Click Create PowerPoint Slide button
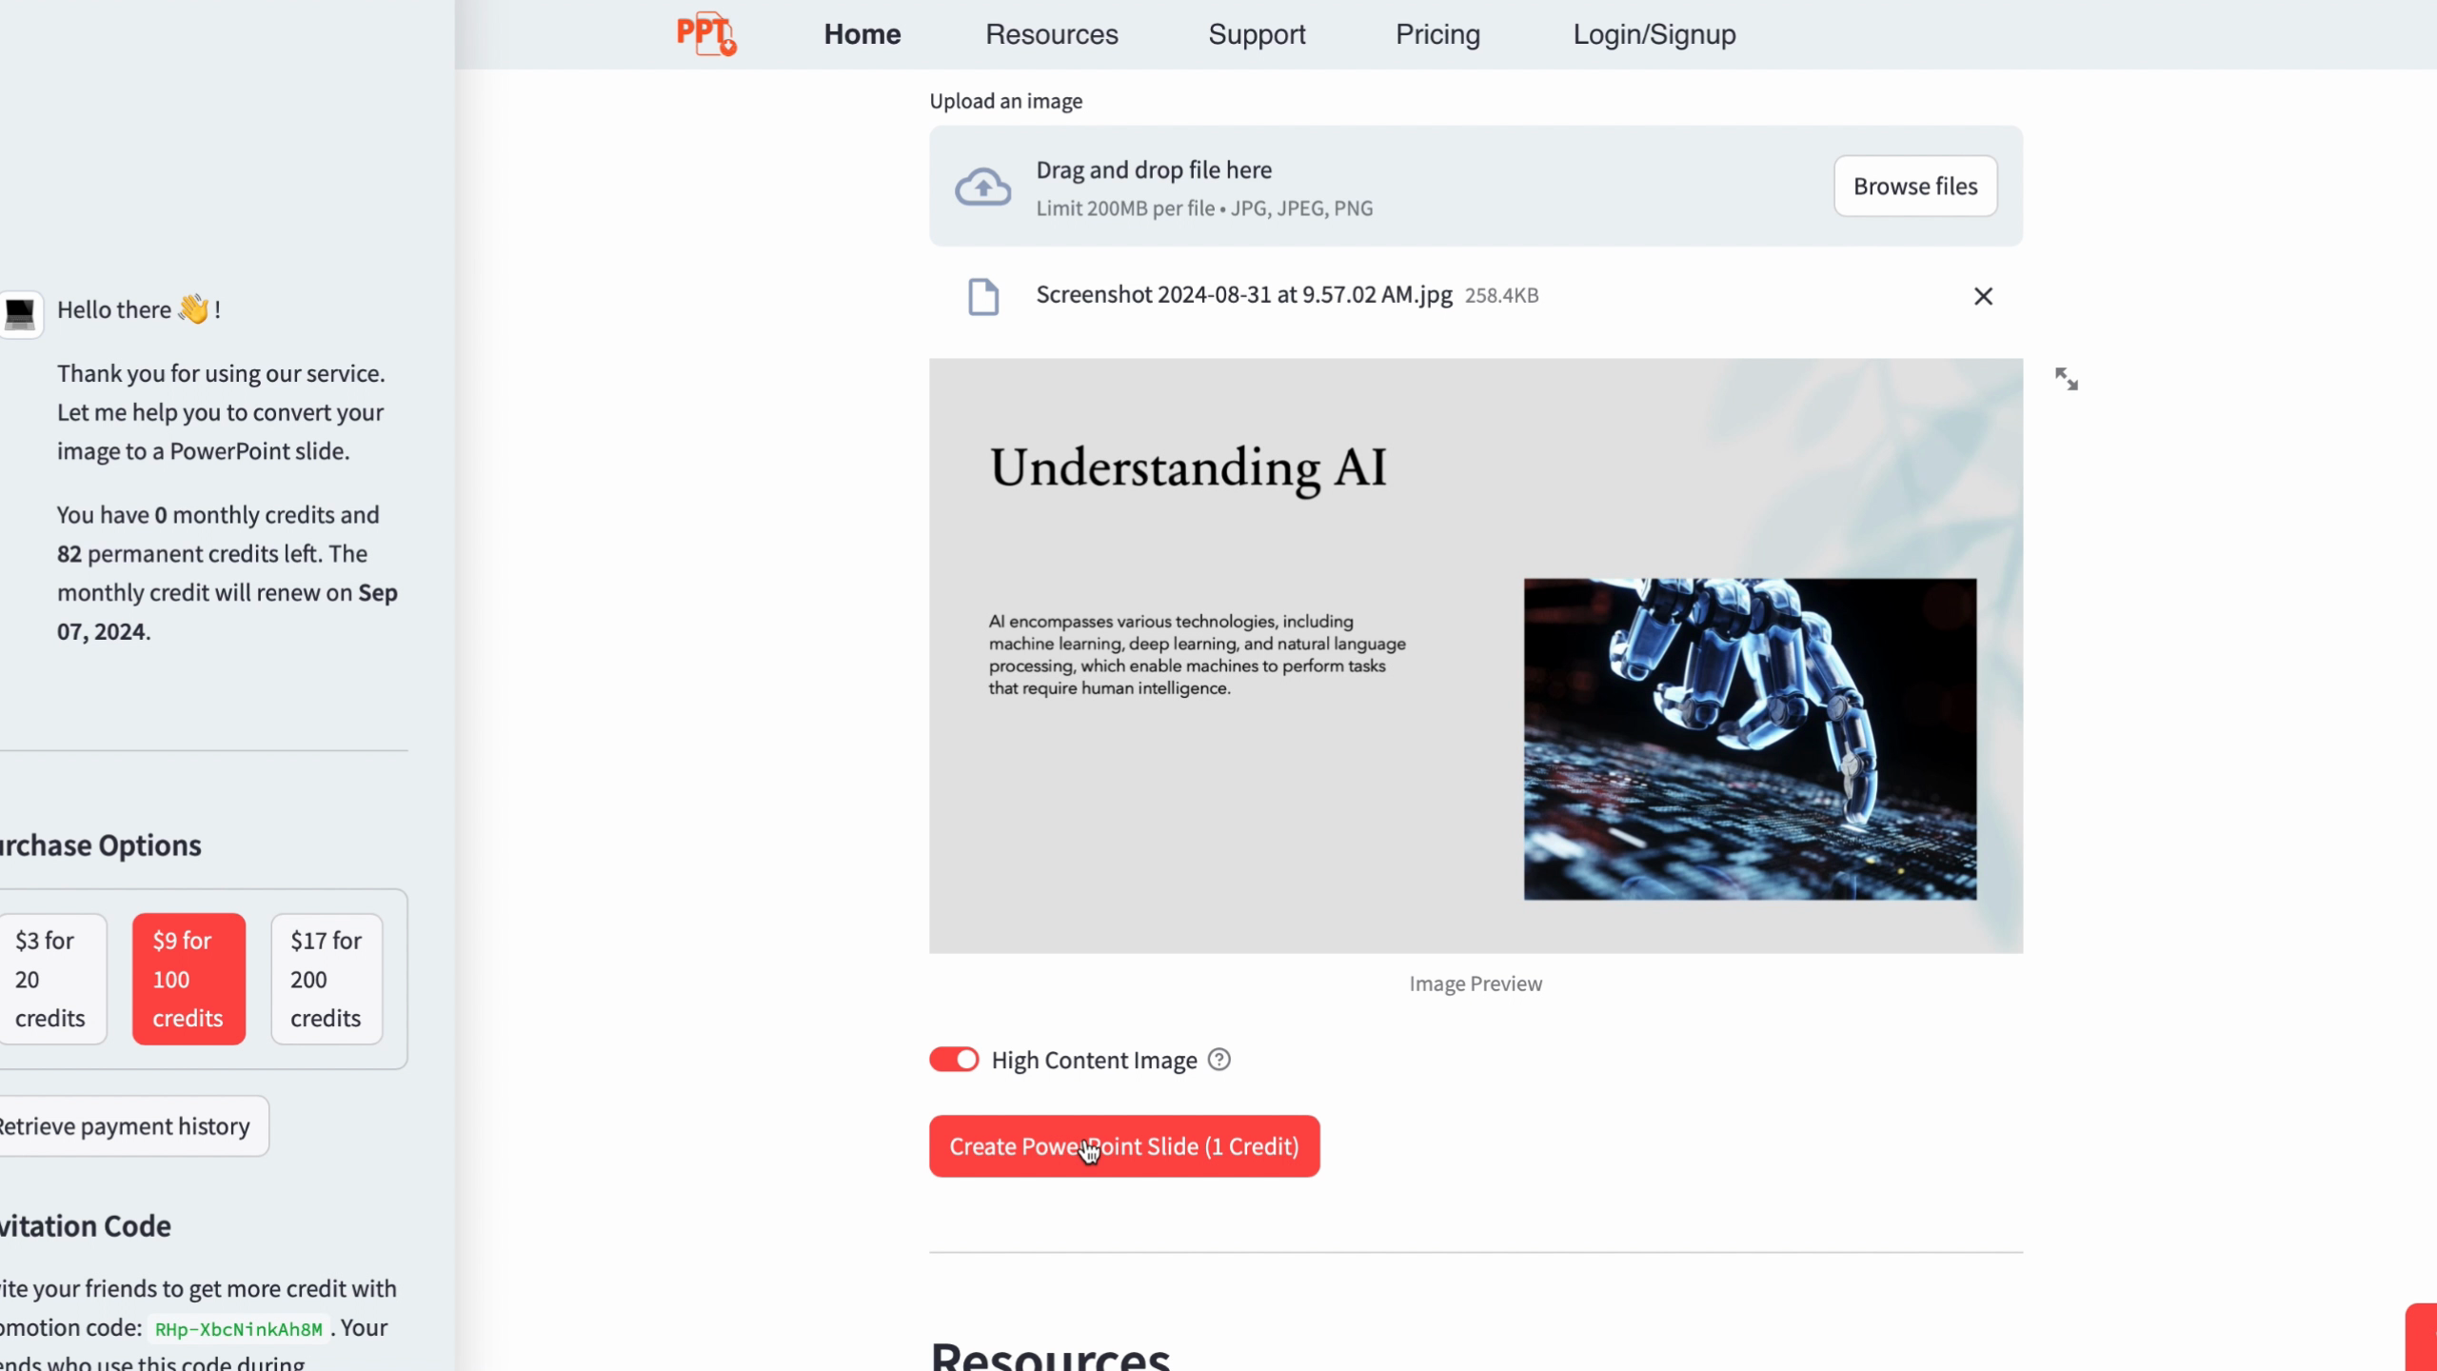2437x1371 pixels. (x=1124, y=1146)
